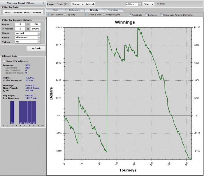Screen dimensions: 204x176
Task: Open the Tables dropdown
Action: pyautogui.click(x=39, y=42)
